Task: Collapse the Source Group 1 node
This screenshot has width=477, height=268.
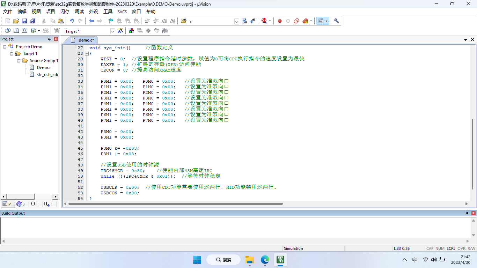Action: point(19,61)
